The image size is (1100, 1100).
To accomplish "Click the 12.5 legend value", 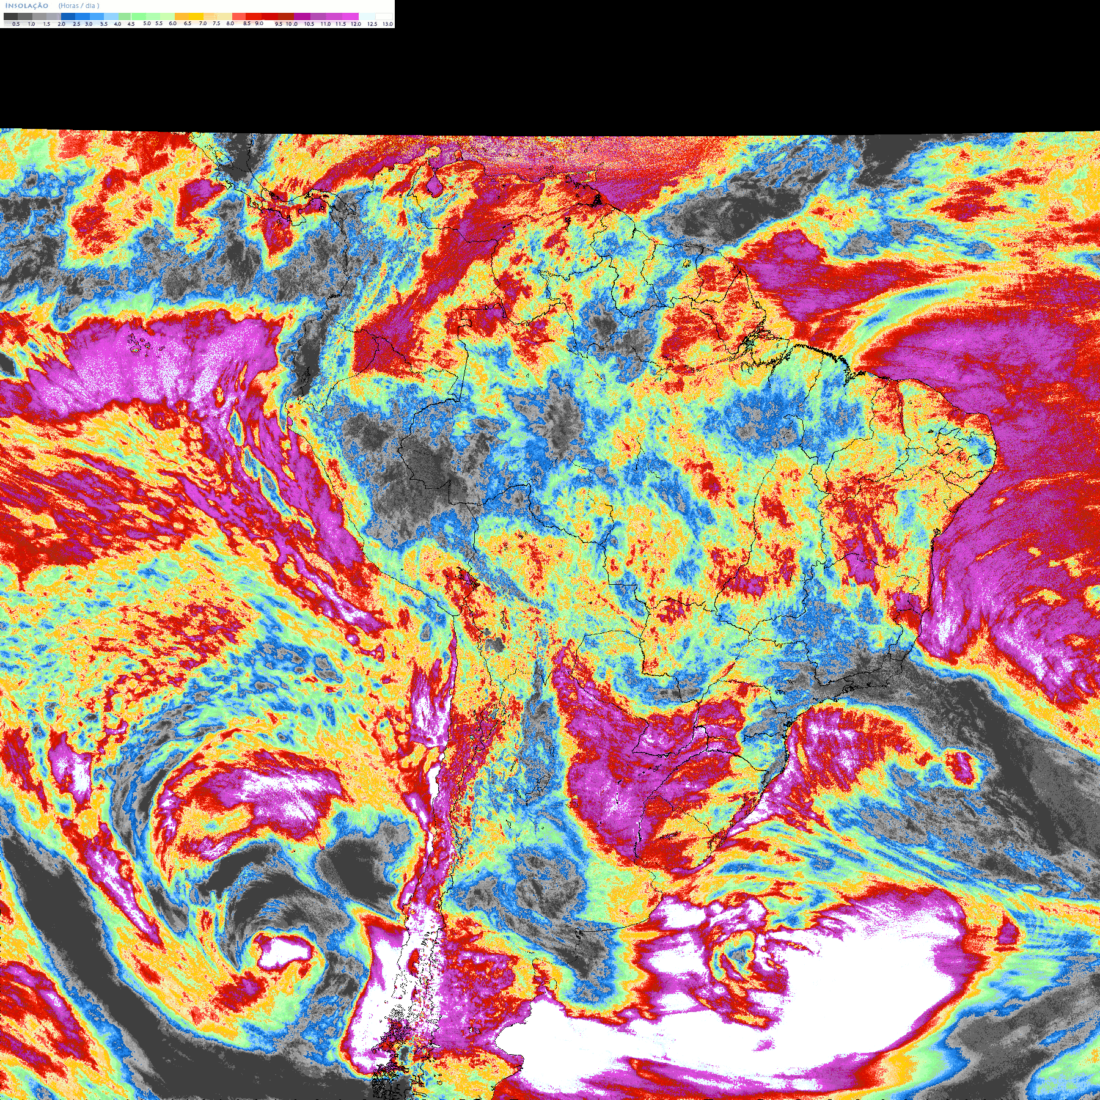I will click(372, 24).
